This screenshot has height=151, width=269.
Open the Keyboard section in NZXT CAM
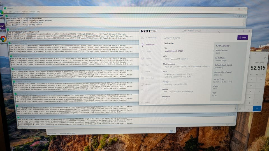click(147, 65)
